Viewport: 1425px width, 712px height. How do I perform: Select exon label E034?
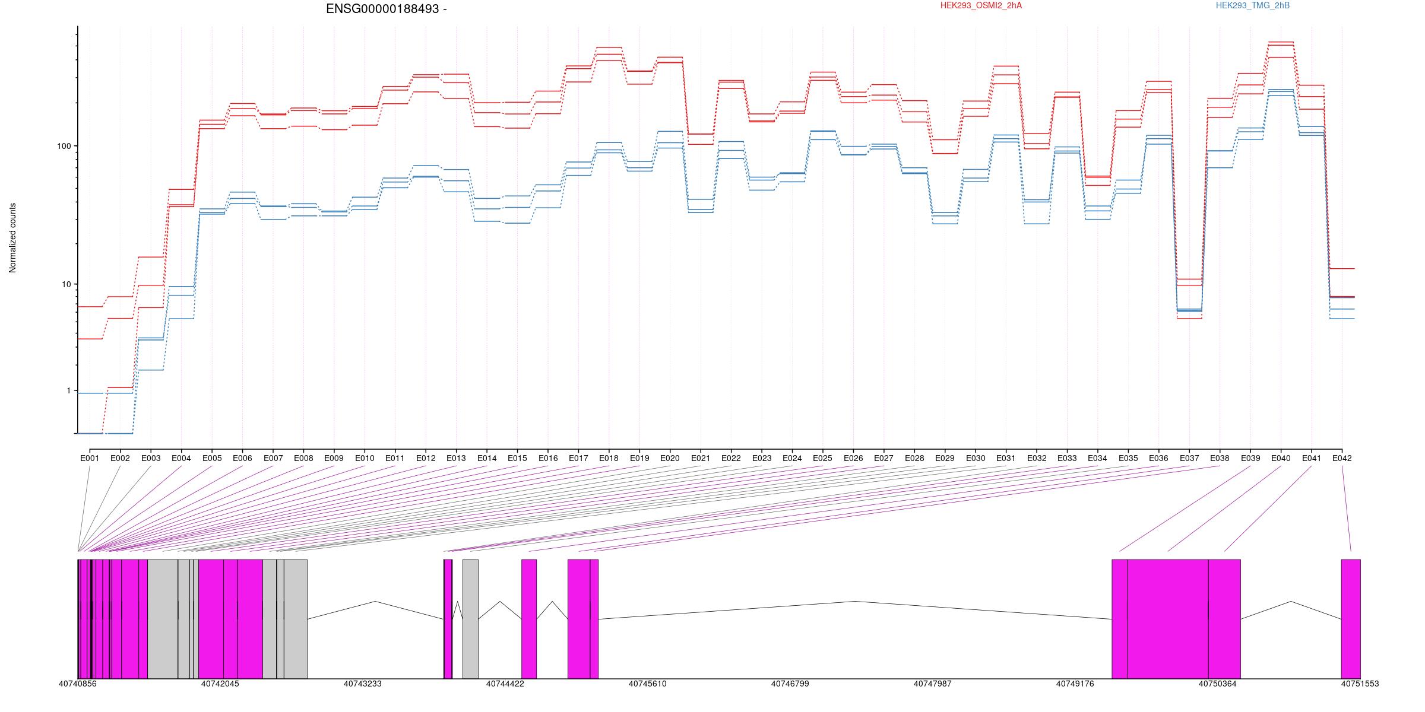click(1097, 458)
